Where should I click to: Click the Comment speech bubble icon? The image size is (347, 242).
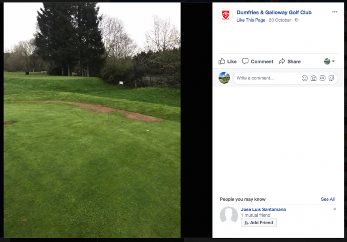[245, 61]
